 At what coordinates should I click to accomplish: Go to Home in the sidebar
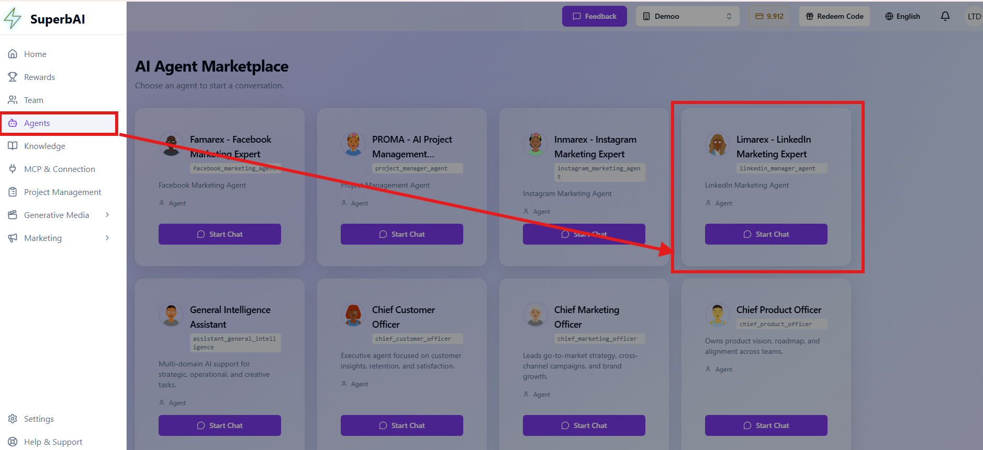(x=35, y=54)
